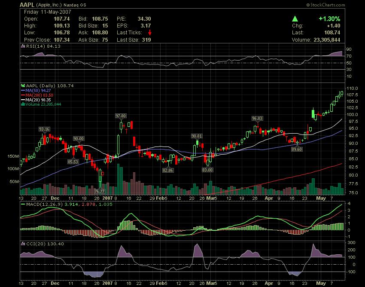Viewport: 365px width, 287px height.
Task: Click the CCI(20) indicator icon
Action: (23, 244)
